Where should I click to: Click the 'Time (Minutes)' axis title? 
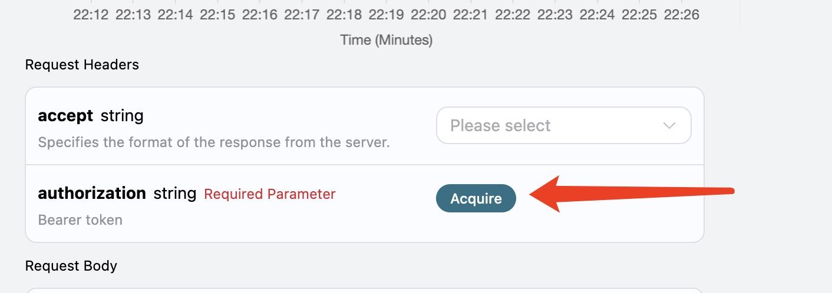click(x=387, y=40)
